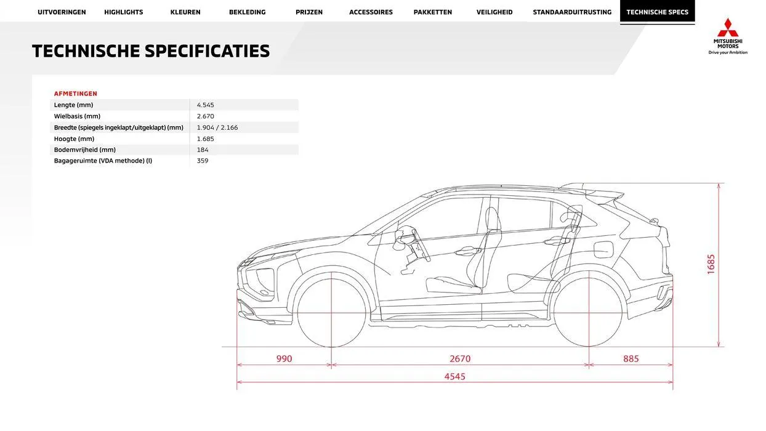The width and height of the screenshot is (766, 431).
Task: Select the Lengte (mm) table row
Action: [123, 103]
